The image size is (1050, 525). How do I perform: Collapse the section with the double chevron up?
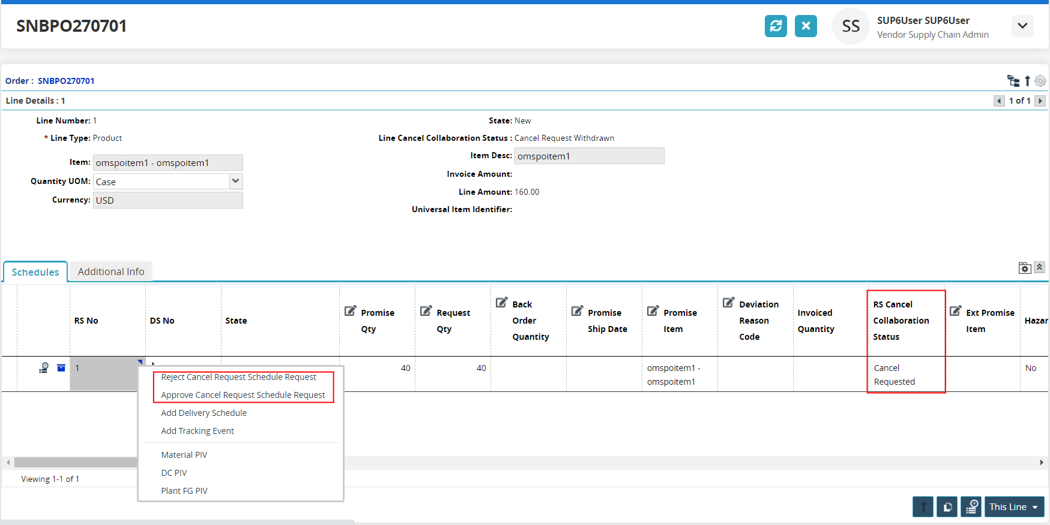click(x=1040, y=267)
